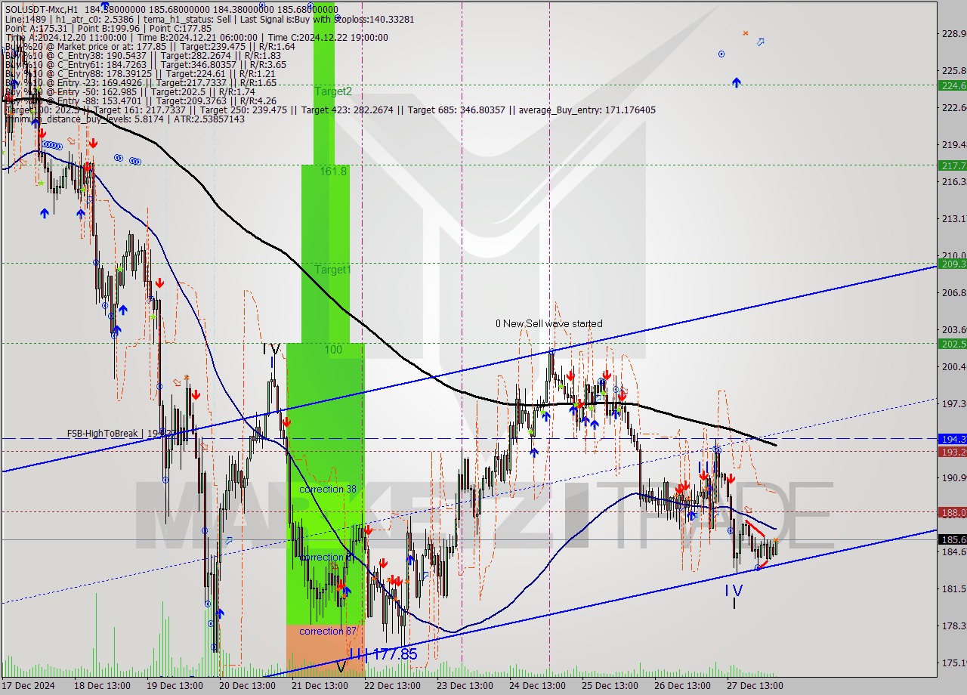Click the red 193.2 price tag
967x695 pixels.
pos(952,452)
